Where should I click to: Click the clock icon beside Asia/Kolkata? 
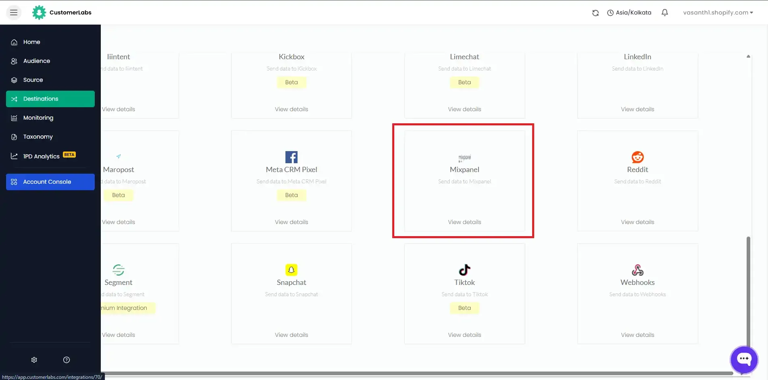click(x=610, y=13)
